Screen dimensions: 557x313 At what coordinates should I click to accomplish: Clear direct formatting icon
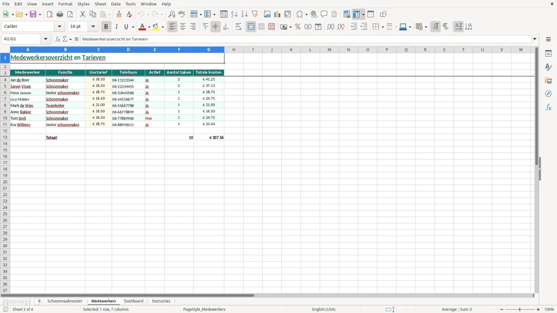[130, 14]
